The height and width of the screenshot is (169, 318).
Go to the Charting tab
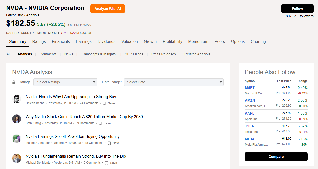(258, 42)
